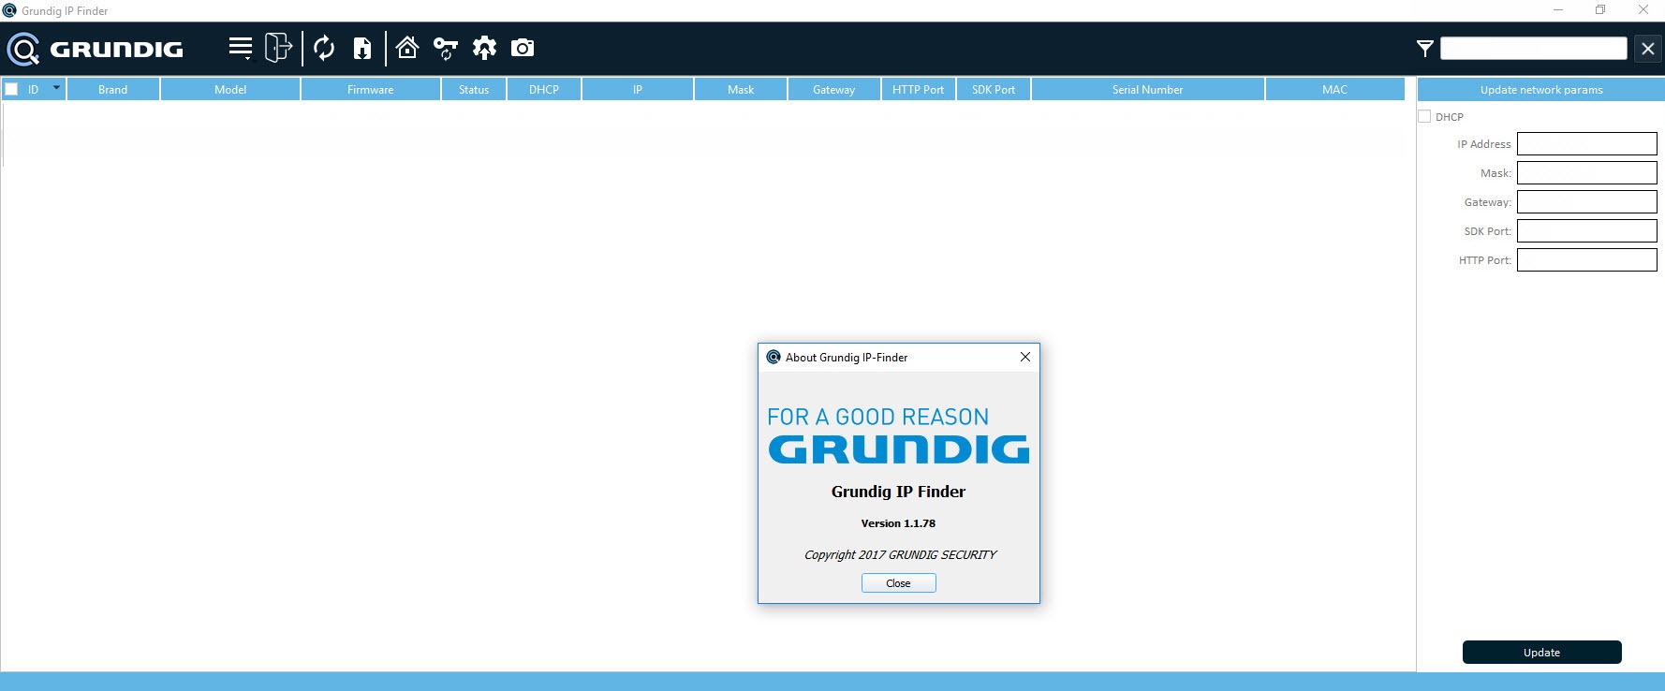Dismiss About dialog using its X button
The height and width of the screenshot is (691, 1665).
(x=1025, y=357)
